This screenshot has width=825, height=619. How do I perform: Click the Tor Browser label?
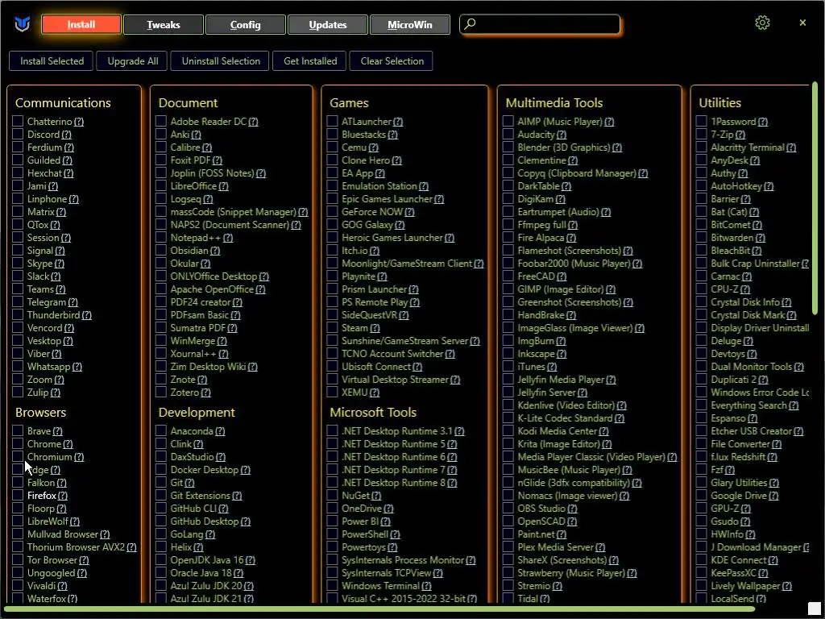(52, 560)
